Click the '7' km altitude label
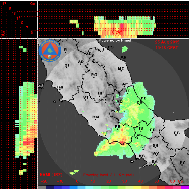 [27, 28]
